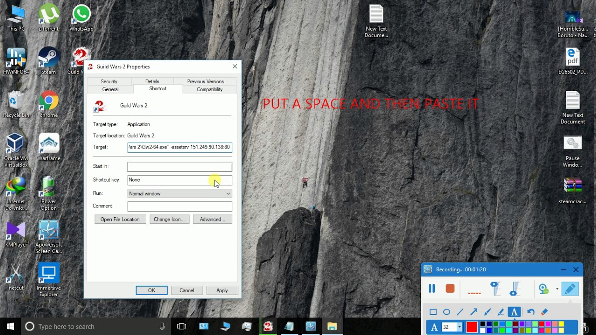Select the HWiNFO64 desktop icon
The width and height of the screenshot is (596, 335).
coord(16,61)
